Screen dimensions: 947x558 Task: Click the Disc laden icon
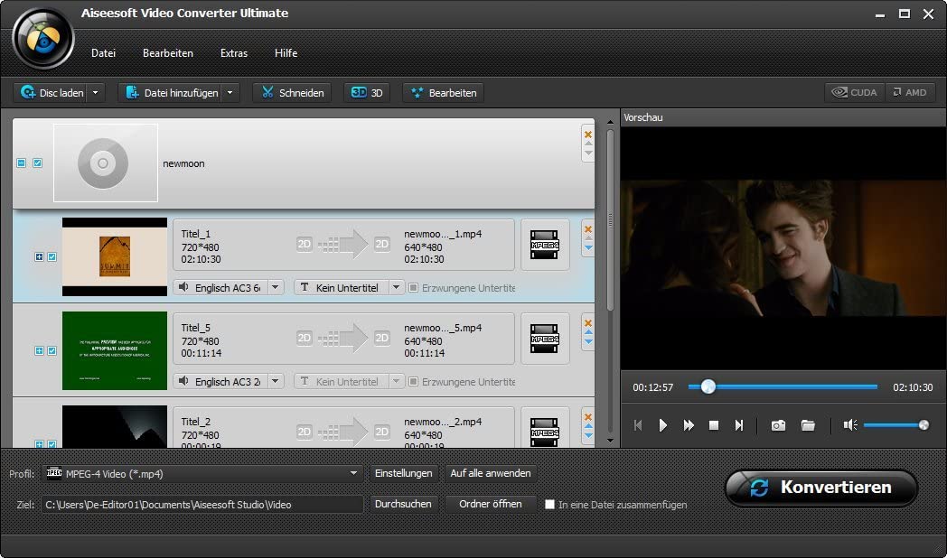27,92
